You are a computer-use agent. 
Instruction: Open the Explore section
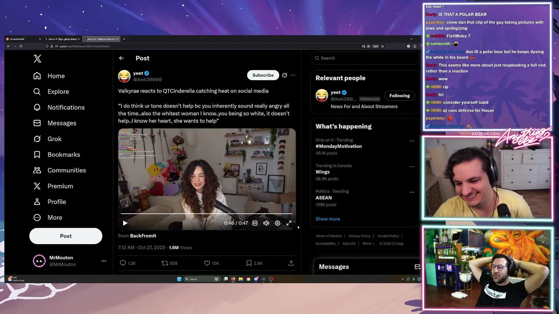click(x=52, y=92)
